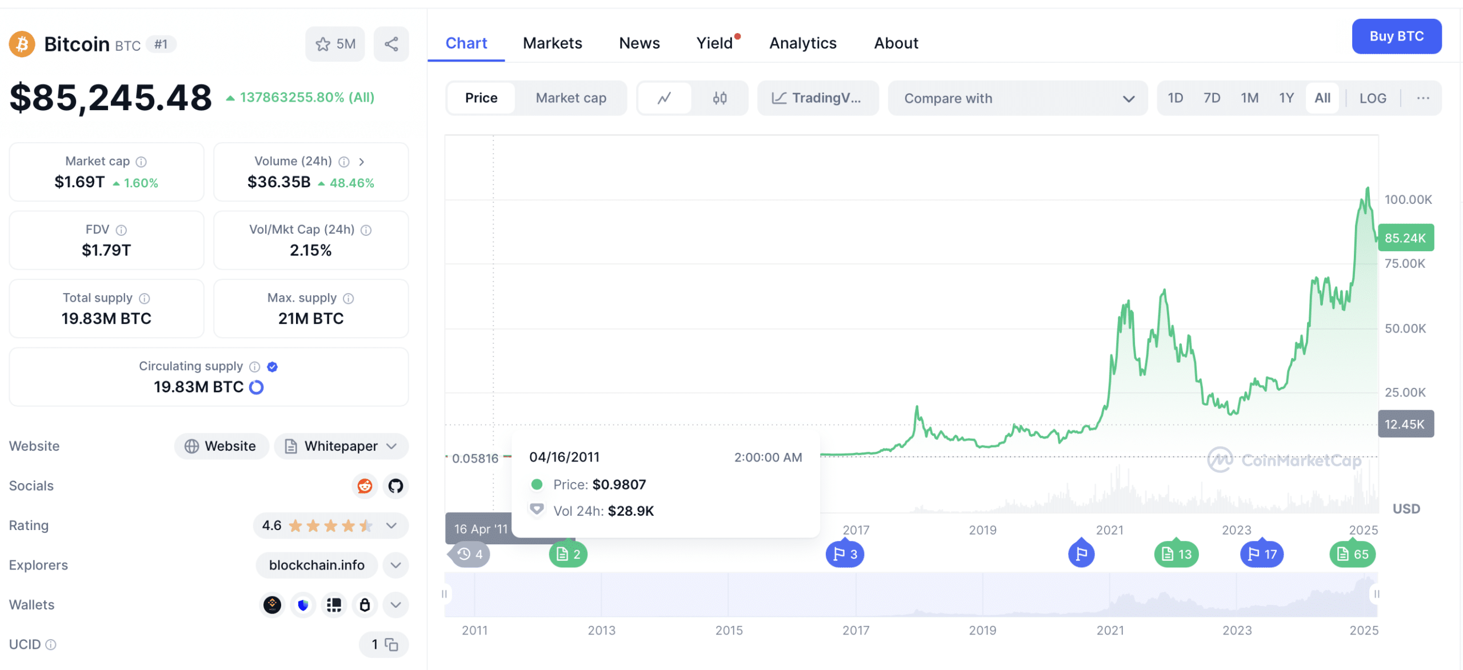Switch to line chart type

[x=664, y=98]
